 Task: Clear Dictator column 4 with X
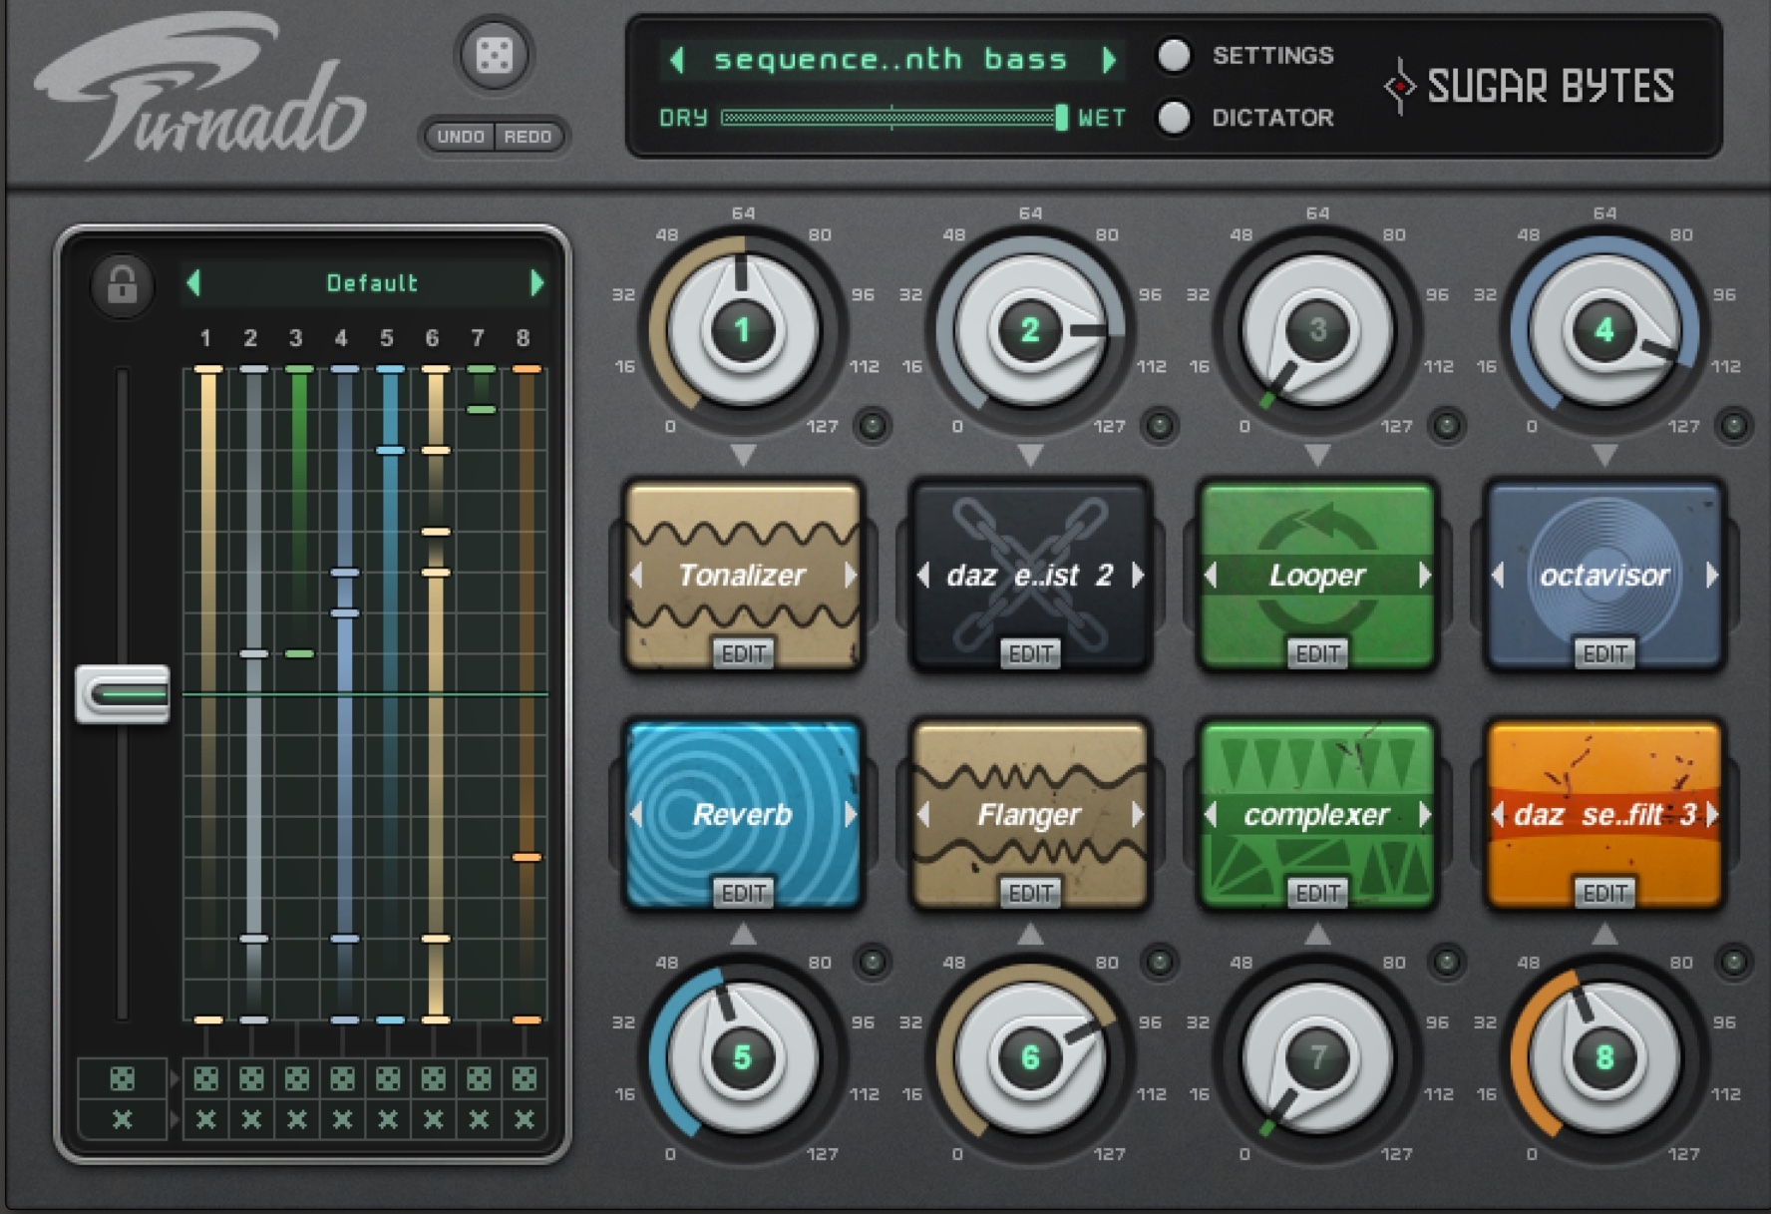[342, 1119]
